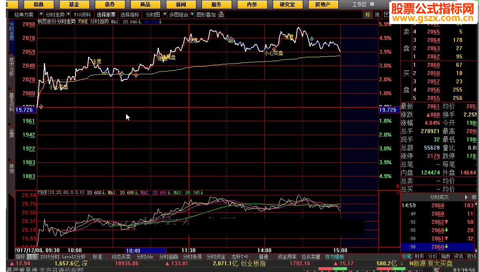Select the 龙轩T+0 template tab
The width and height of the screenshot is (479, 272).
[240, 257]
